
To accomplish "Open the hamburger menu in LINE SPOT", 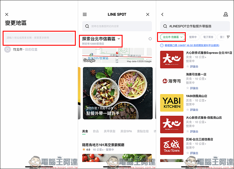I will tap(85, 14).
